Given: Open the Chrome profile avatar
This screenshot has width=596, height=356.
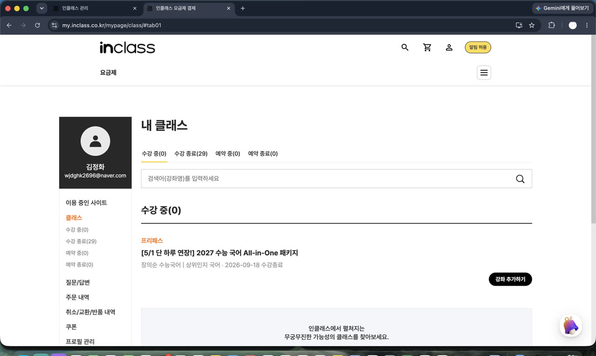Looking at the screenshot, I should [573, 25].
